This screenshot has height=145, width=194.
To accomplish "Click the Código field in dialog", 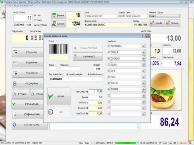I will click(54, 69).
